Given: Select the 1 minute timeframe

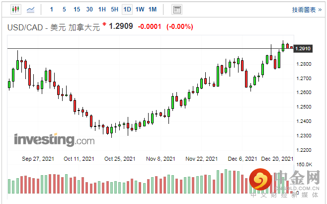Looking at the screenshot, I should pyautogui.click(x=52, y=9).
